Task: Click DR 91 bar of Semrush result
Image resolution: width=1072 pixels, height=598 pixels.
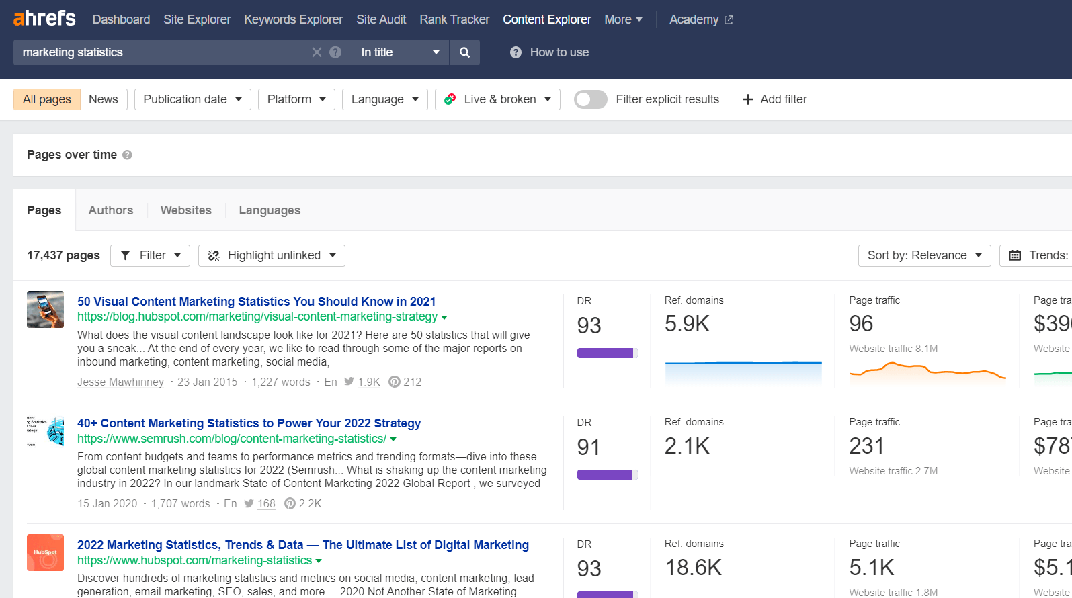Action: click(607, 474)
